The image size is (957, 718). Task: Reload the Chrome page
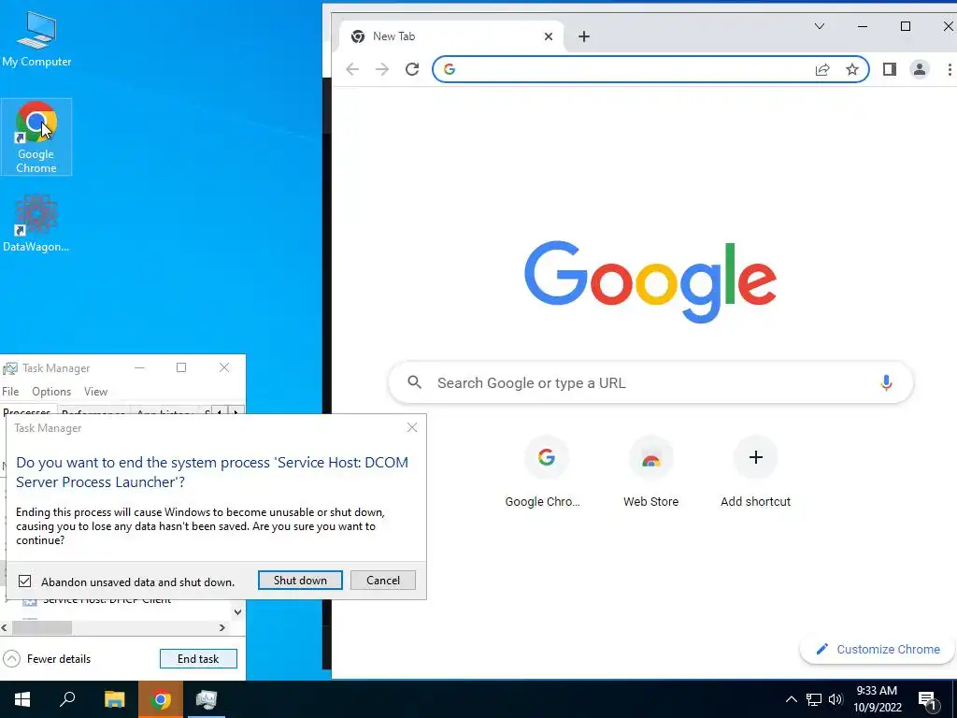(412, 69)
